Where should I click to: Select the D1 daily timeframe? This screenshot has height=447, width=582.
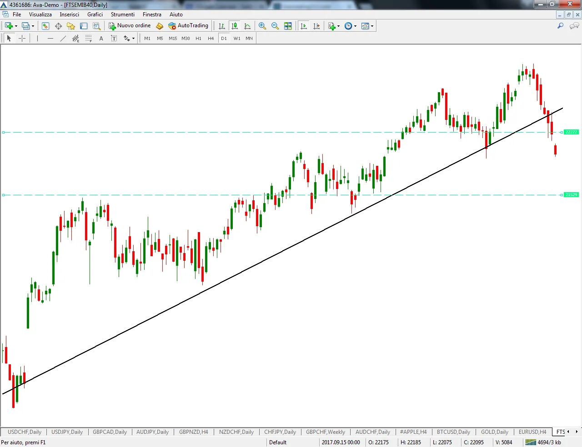point(224,38)
